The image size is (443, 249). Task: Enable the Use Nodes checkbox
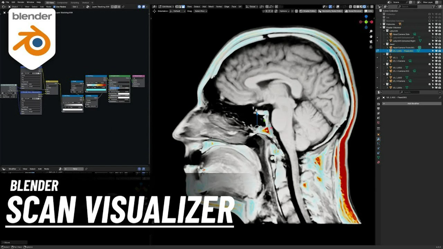click(54, 6)
